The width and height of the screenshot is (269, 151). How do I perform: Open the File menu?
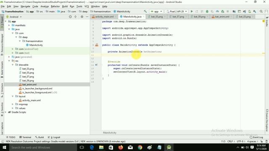pos(3,6)
